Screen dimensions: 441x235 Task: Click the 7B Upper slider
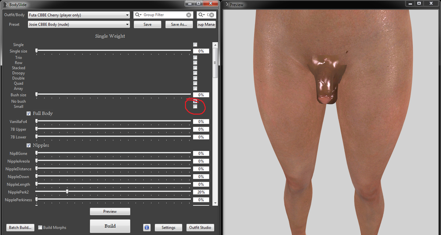(x=113, y=129)
